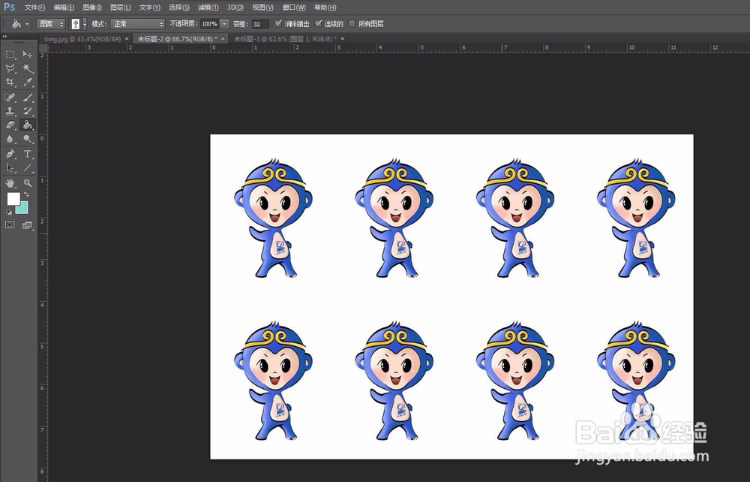Select the Rectangular Marquee tool
Viewport: 750px width, 482px height.
coord(10,55)
